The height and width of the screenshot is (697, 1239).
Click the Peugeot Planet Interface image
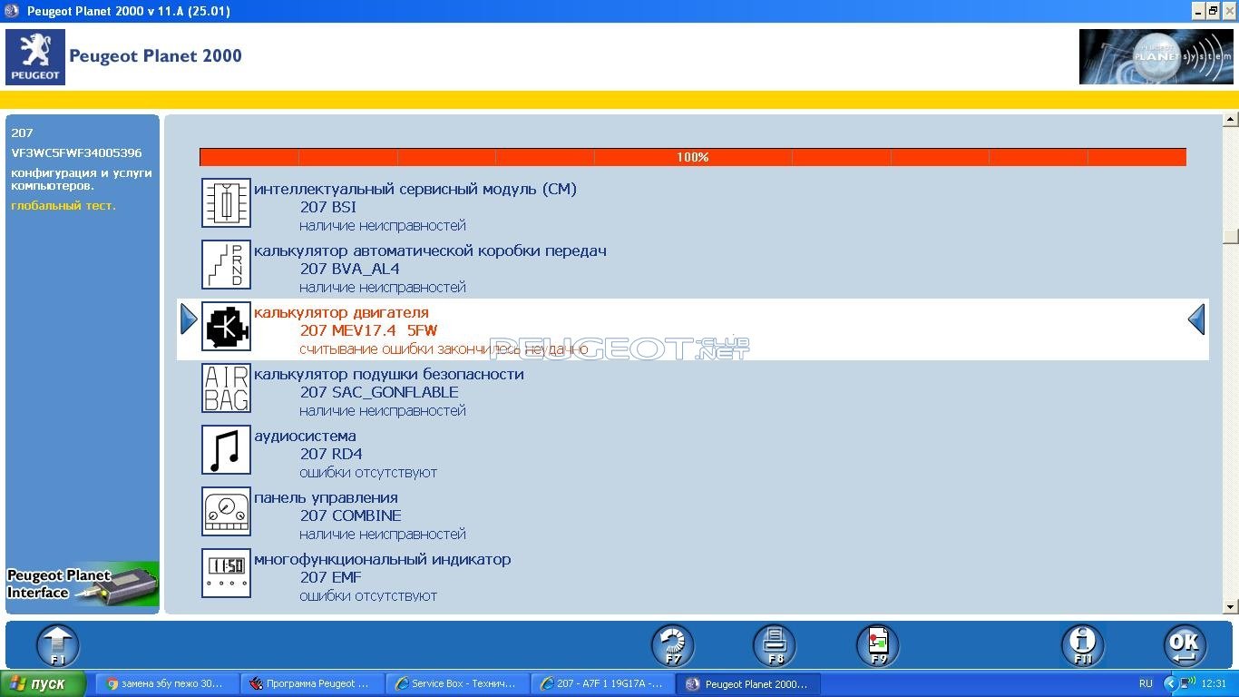83,584
